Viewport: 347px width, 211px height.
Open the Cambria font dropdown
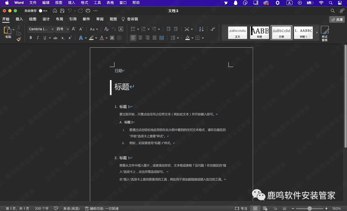click(x=40, y=29)
